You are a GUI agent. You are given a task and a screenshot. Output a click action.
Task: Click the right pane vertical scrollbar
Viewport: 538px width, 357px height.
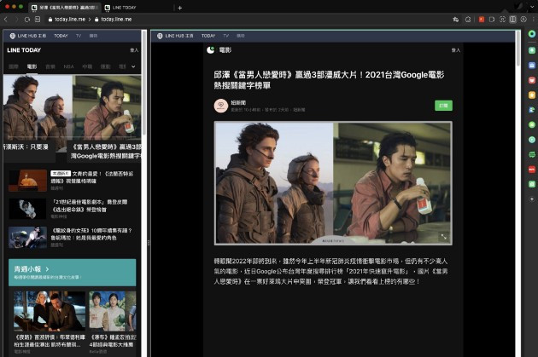518,48
